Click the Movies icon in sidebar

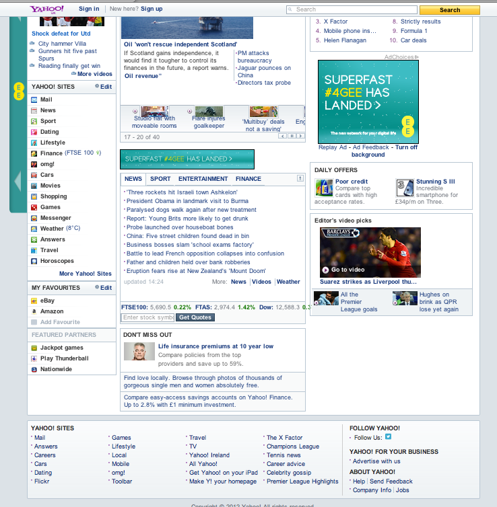coord(34,186)
